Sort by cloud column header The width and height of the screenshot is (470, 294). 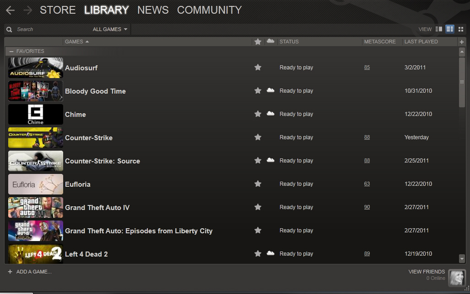coord(270,41)
